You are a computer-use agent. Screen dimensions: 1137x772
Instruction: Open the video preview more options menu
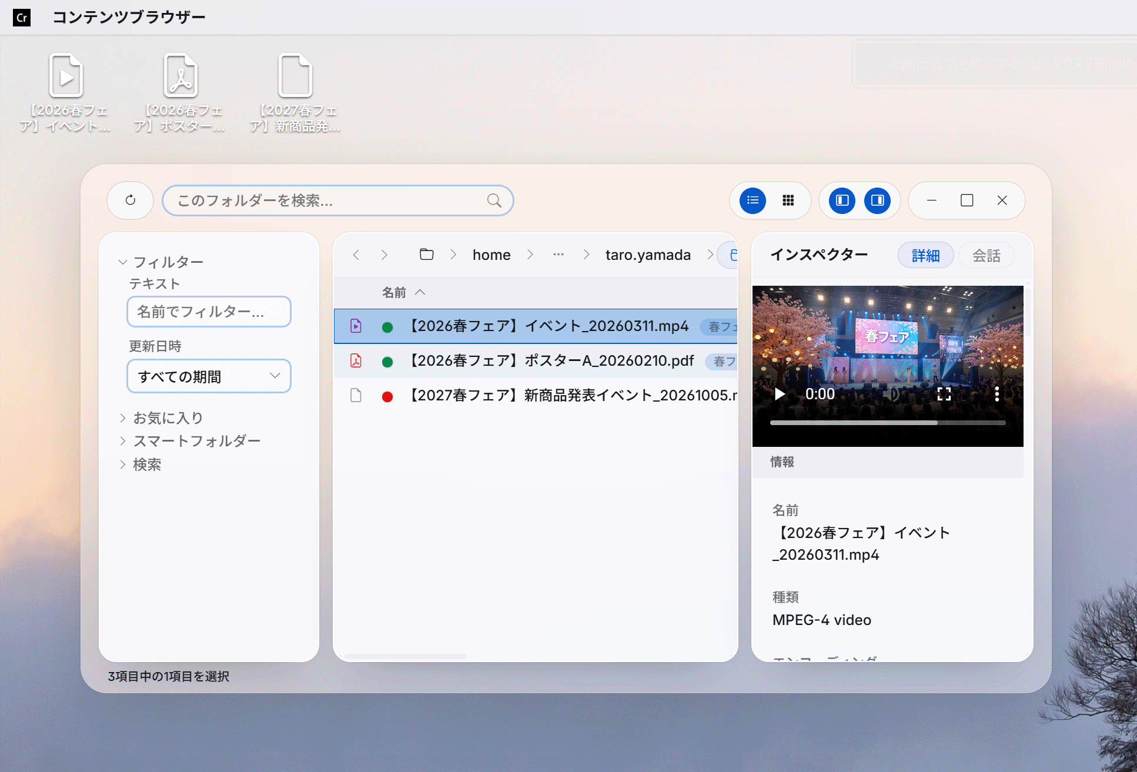996,394
